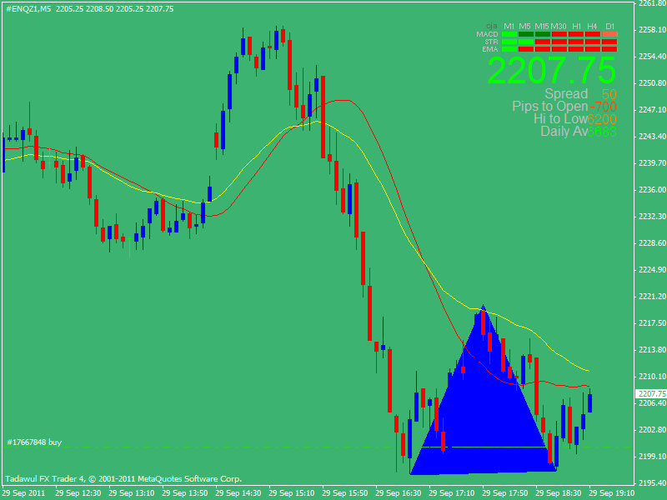Image resolution: width=667 pixels, height=500 pixels.
Task: Click the 2236.00 price scale label
Action: (x=650, y=190)
